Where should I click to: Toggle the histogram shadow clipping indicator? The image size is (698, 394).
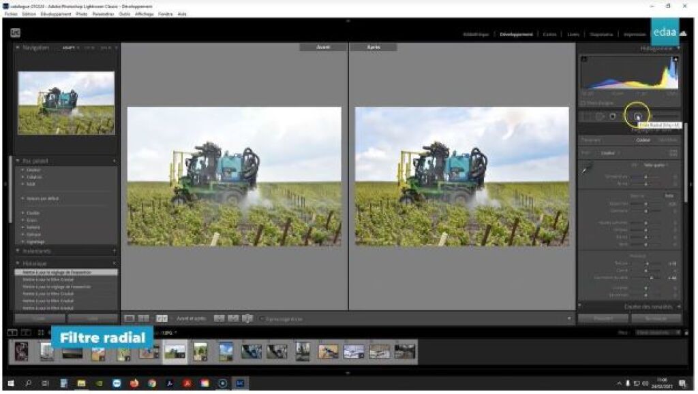pyautogui.click(x=583, y=60)
